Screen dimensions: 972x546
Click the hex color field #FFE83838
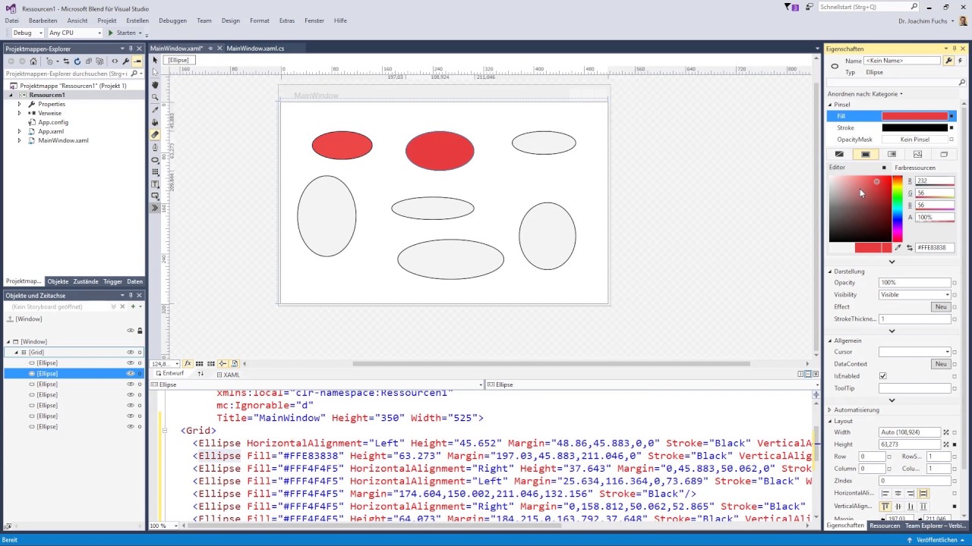click(x=935, y=248)
